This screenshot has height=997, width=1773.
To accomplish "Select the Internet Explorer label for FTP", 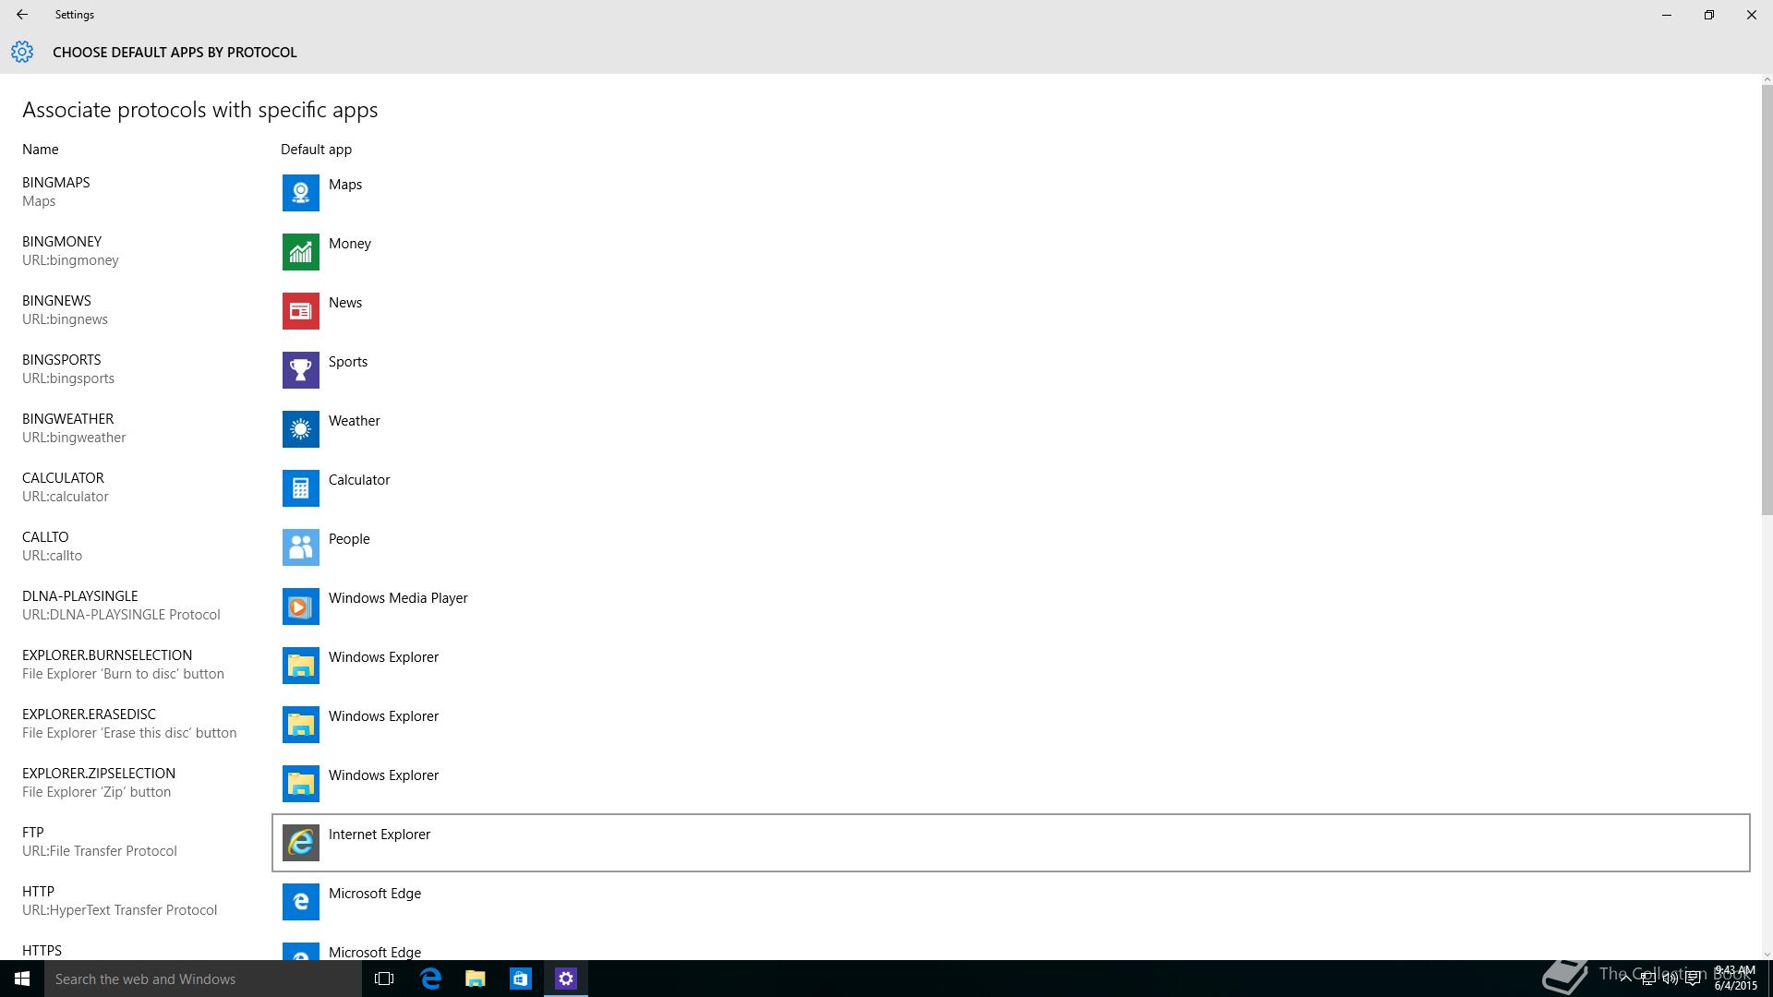I will click(x=380, y=835).
